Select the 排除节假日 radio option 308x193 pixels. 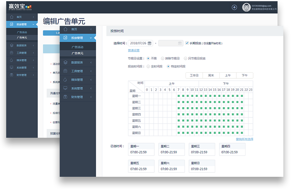pos(162,58)
